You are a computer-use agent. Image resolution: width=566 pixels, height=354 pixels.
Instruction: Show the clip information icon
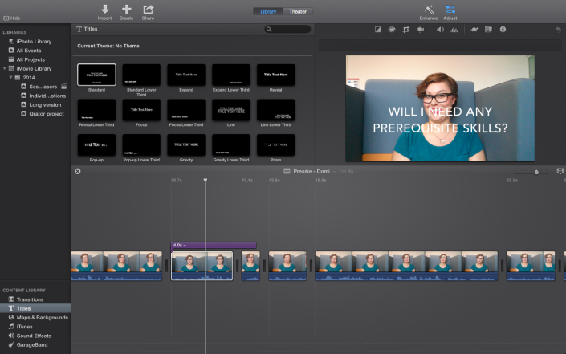coord(503,30)
